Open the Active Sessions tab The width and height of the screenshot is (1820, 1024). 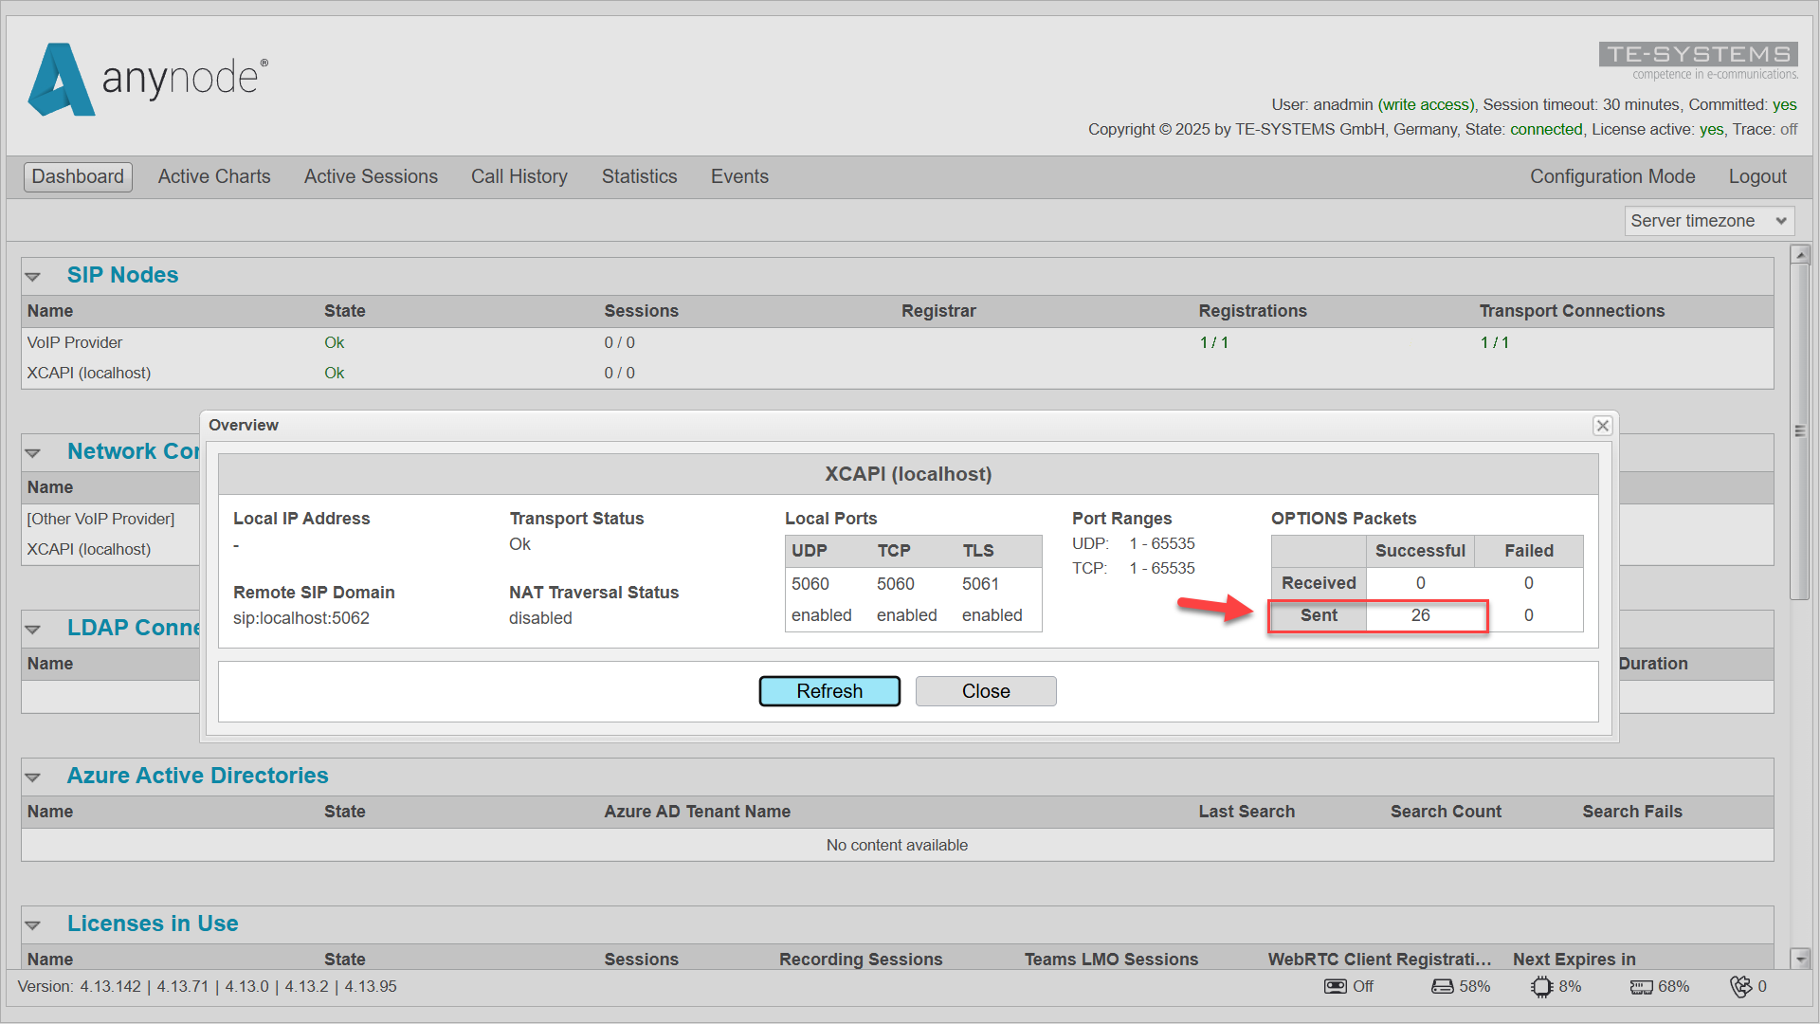click(x=371, y=177)
